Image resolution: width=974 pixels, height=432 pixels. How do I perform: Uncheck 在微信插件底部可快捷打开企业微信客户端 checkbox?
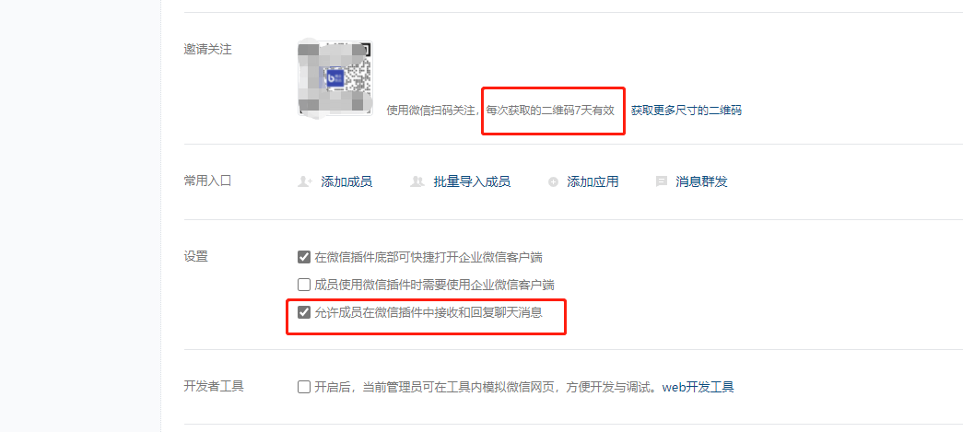click(304, 257)
